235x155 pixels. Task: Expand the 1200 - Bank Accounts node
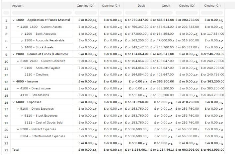coord(22,34)
